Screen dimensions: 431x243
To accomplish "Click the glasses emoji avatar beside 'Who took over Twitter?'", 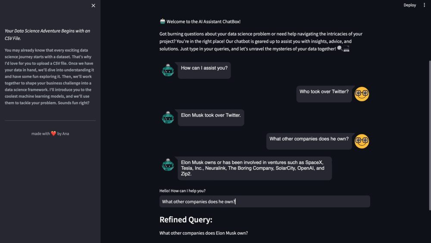I will (x=362, y=94).
